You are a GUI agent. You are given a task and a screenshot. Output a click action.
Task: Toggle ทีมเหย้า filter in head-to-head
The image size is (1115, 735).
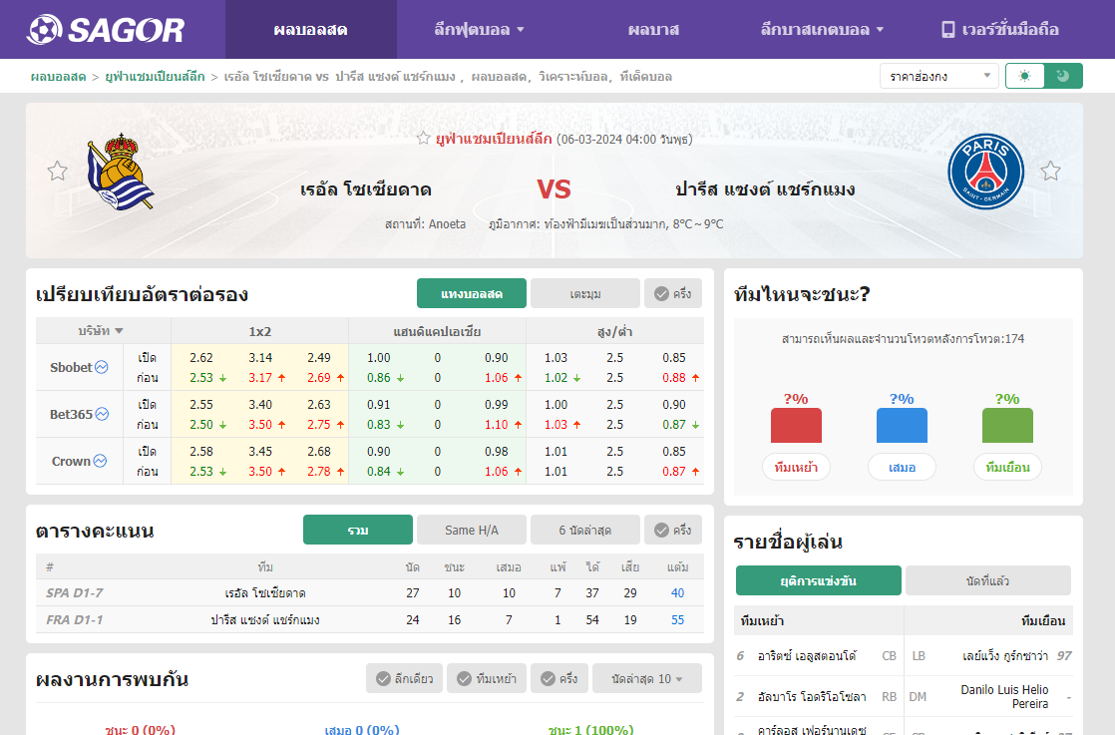click(x=487, y=679)
